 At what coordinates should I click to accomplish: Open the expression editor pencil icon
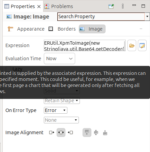click(142, 45)
